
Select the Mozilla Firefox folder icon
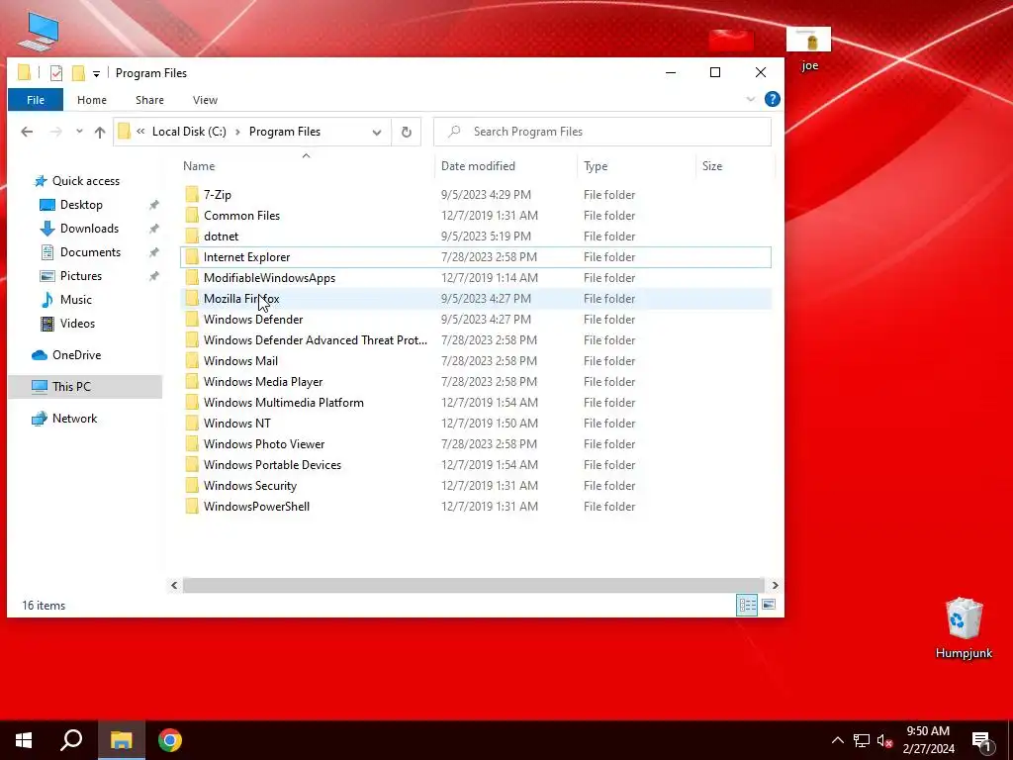pyautogui.click(x=192, y=299)
